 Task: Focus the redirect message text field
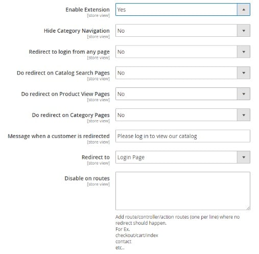(x=183, y=136)
